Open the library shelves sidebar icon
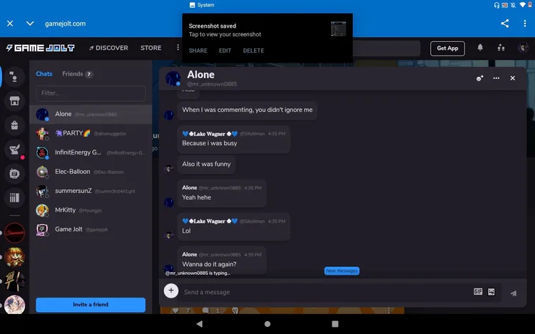The width and height of the screenshot is (535, 334). click(x=14, y=198)
